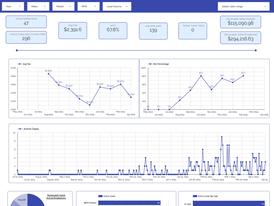Click the peak point at 9 in Active Cases chart
The image size is (274, 206).
click(x=222, y=137)
